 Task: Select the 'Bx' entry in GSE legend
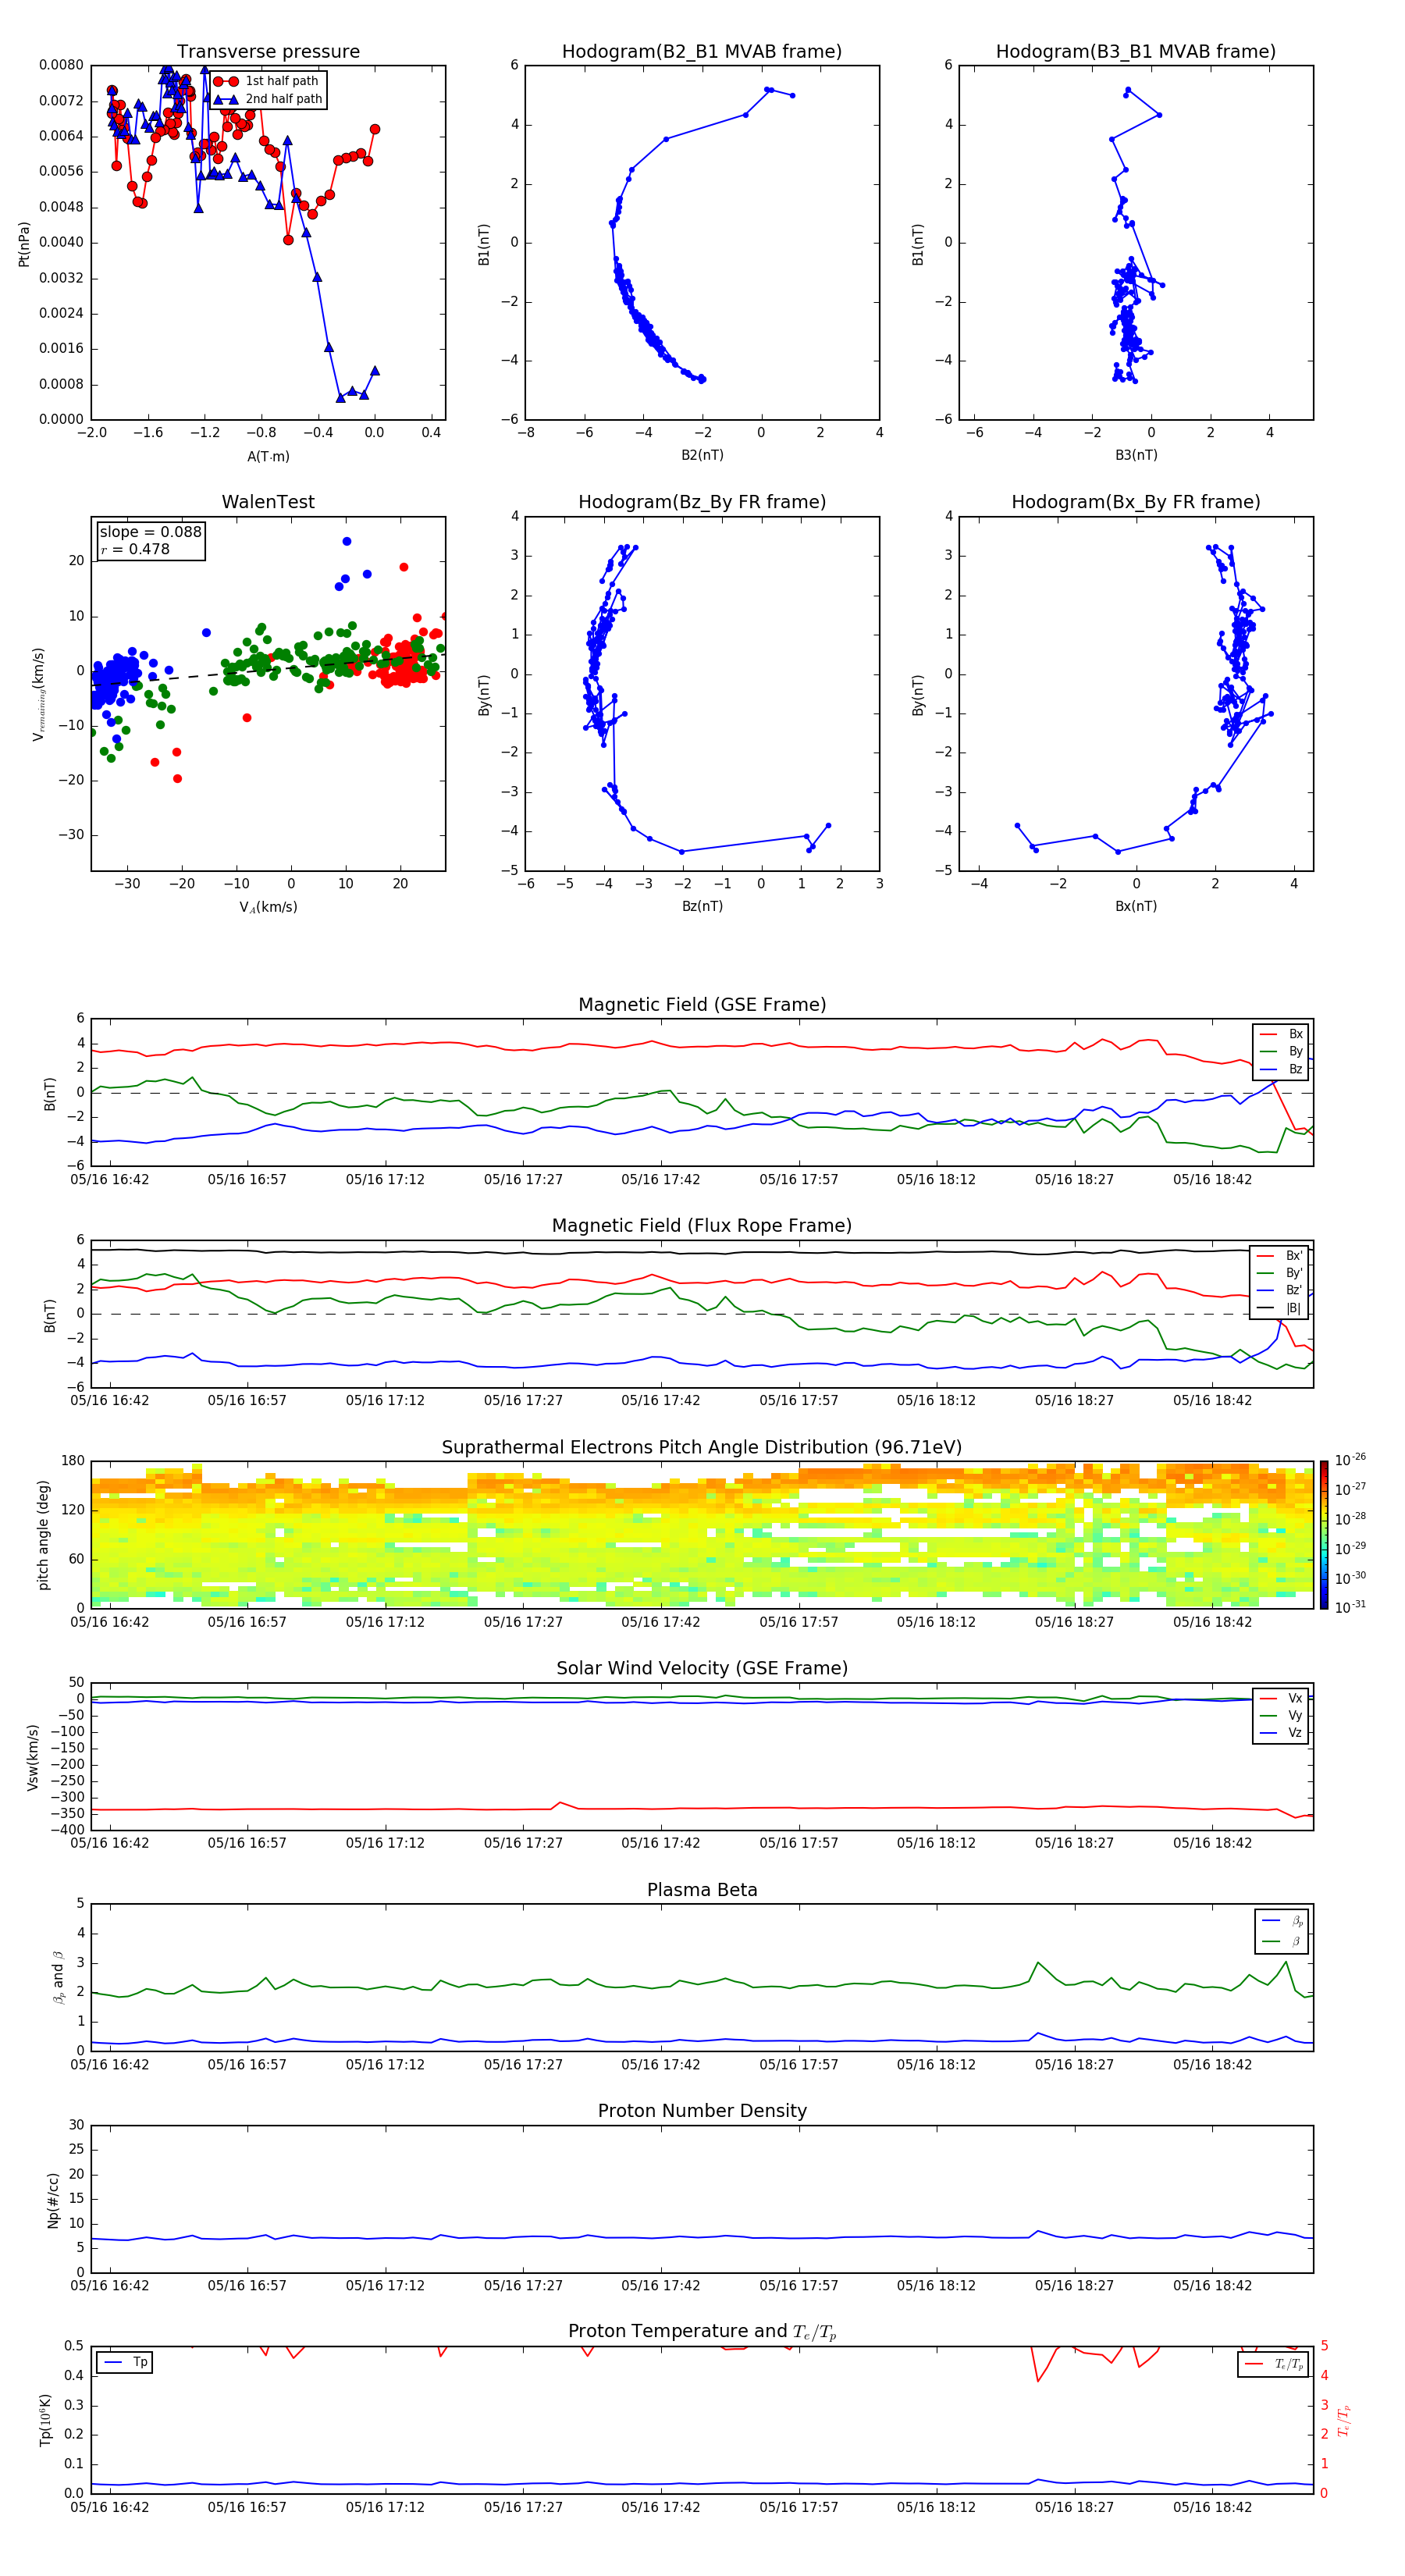(x=1282, y=1034)
